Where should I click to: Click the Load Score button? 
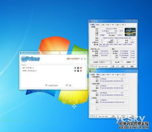point(52,85)
